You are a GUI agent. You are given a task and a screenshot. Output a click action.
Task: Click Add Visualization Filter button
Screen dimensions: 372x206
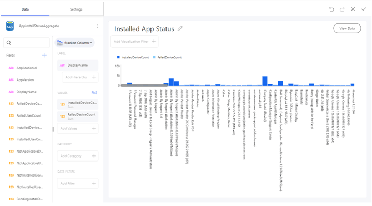(134, 42)
